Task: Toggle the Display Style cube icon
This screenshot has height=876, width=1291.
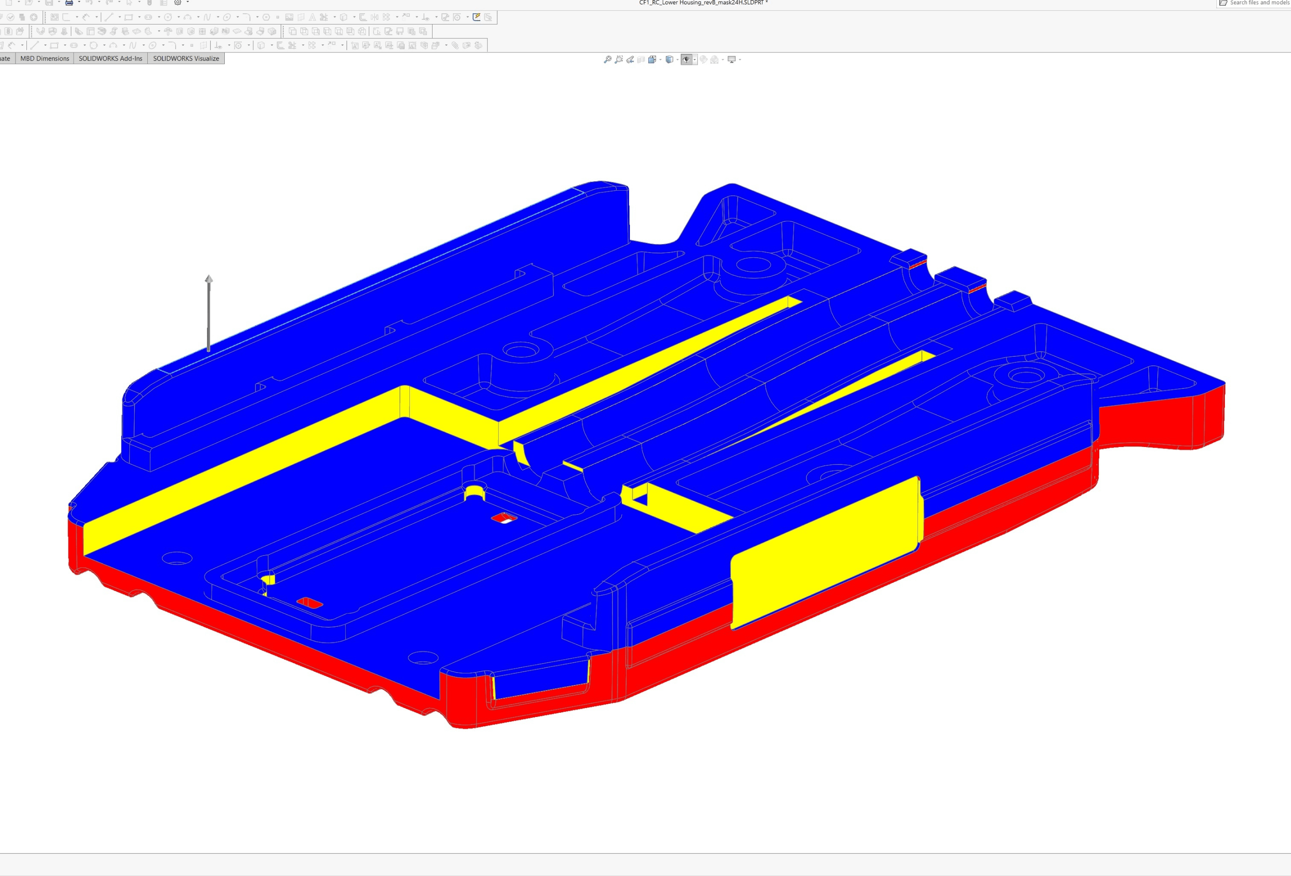Action: (x=670, y=59)
